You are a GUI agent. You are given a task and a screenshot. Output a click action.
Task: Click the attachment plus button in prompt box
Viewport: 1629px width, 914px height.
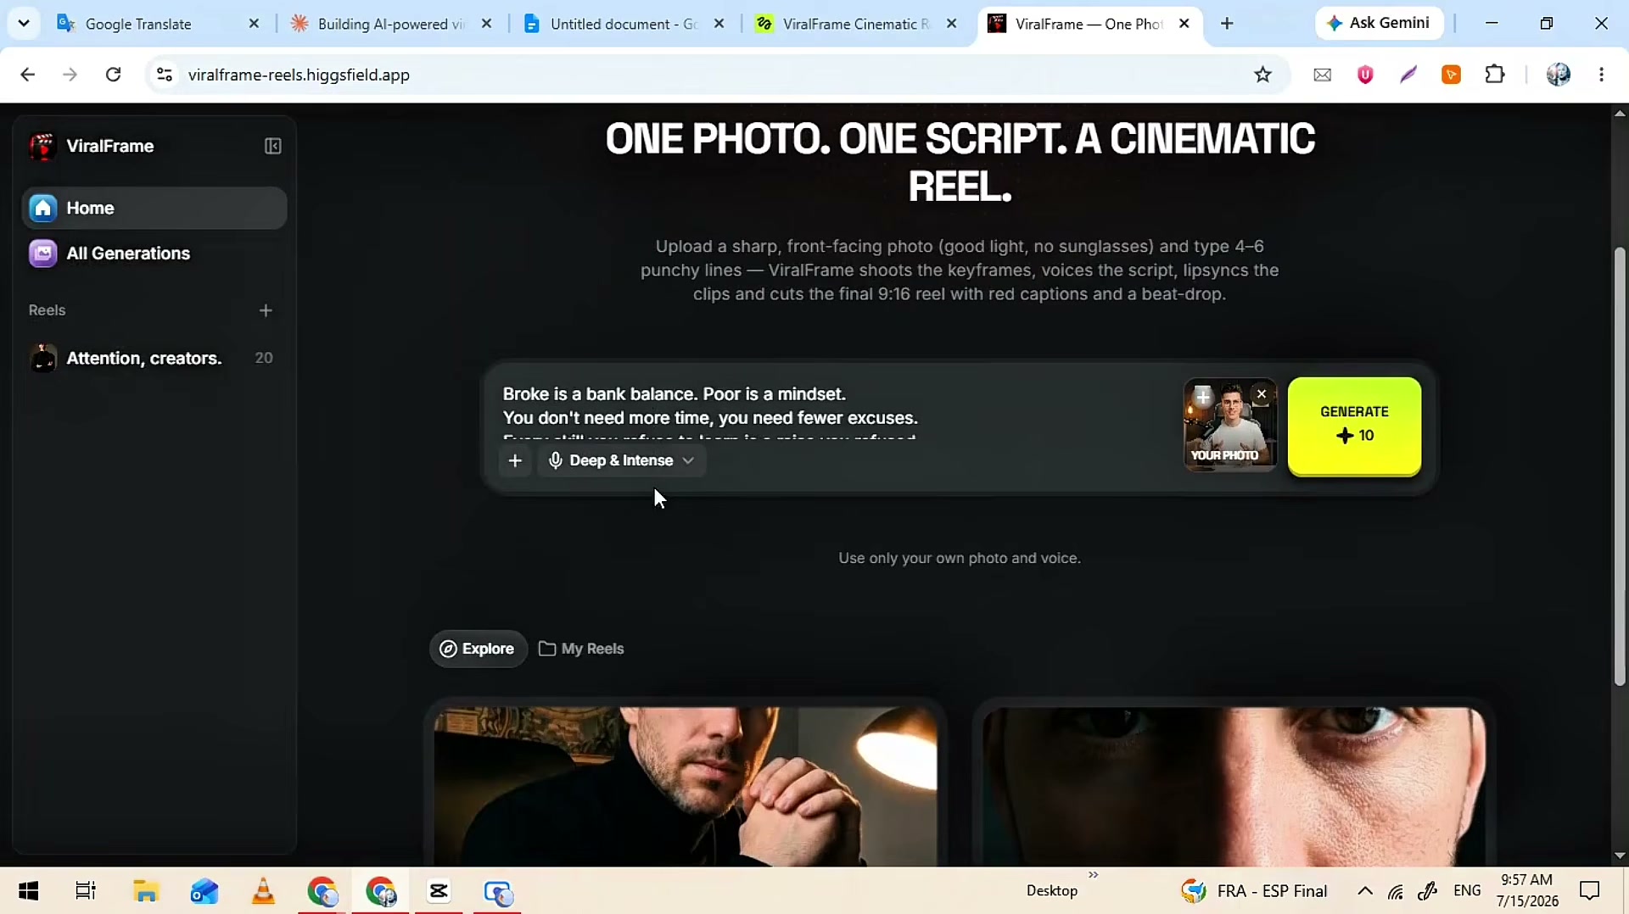(x=515, y=460)
